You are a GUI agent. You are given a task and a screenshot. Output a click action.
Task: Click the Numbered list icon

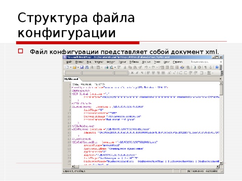tap(181, 73)
